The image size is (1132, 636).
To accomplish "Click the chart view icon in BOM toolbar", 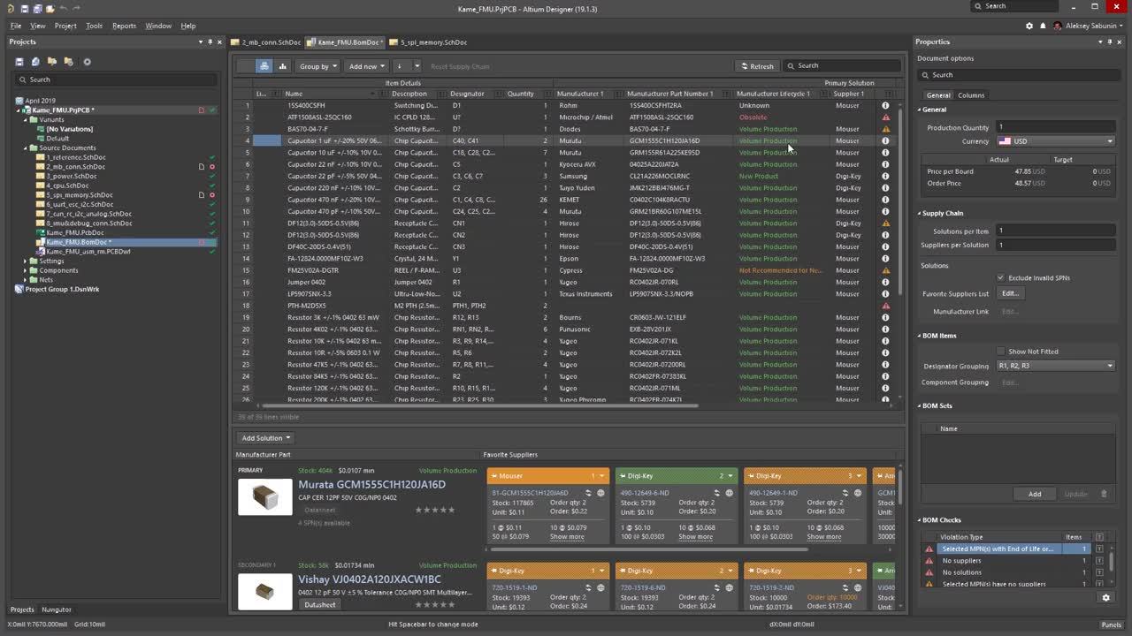I will click(283, 66).
